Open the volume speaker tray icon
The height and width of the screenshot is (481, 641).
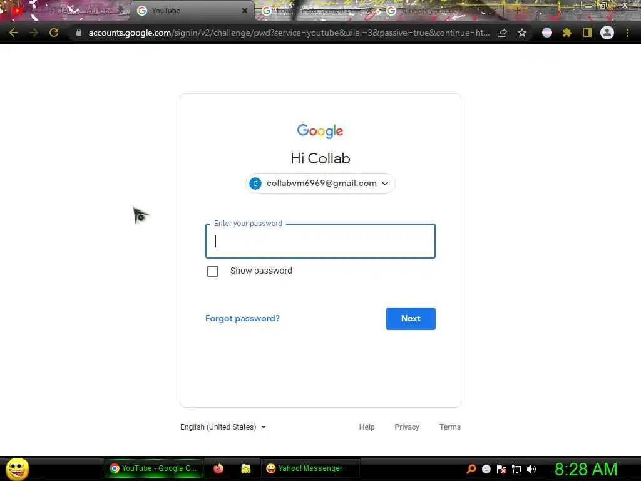point(531,469)
